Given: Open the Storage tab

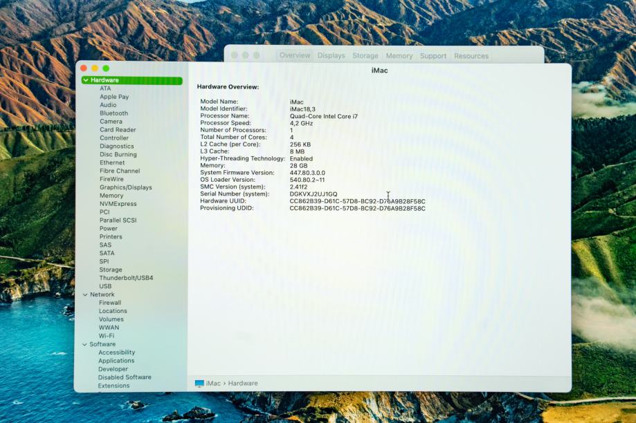Looking at the screenshot, I should coord(365,56).
